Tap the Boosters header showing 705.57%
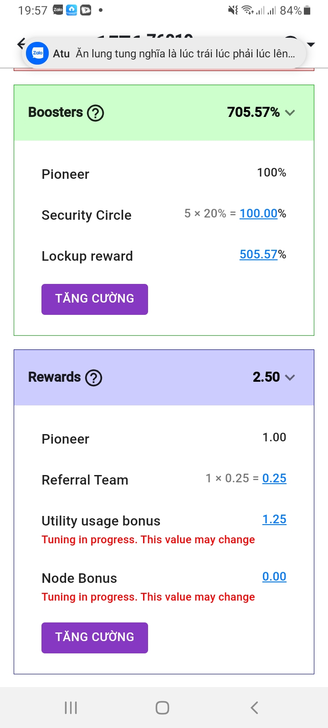Image resolution: width=328 pixels, height=728 pixels. (x=164, y=113)
